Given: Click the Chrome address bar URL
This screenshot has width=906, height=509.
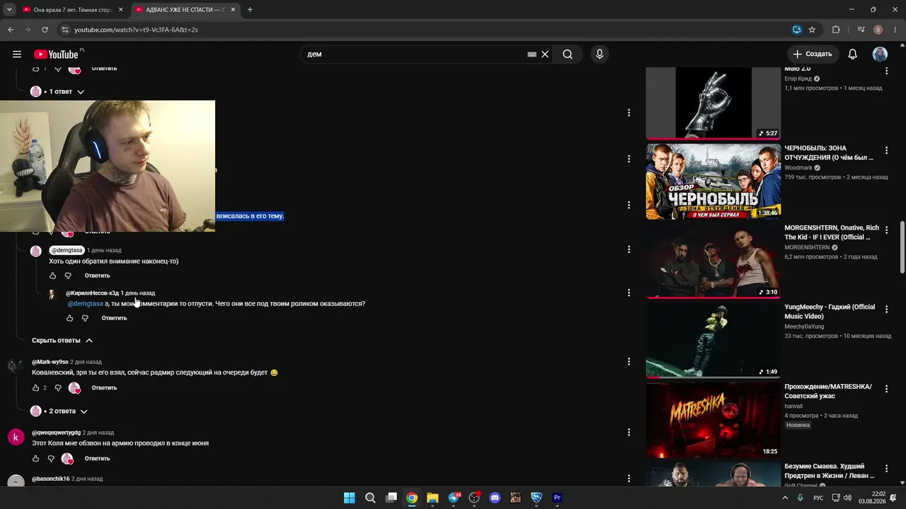Looking at the screenshot, I should point(136,30).
